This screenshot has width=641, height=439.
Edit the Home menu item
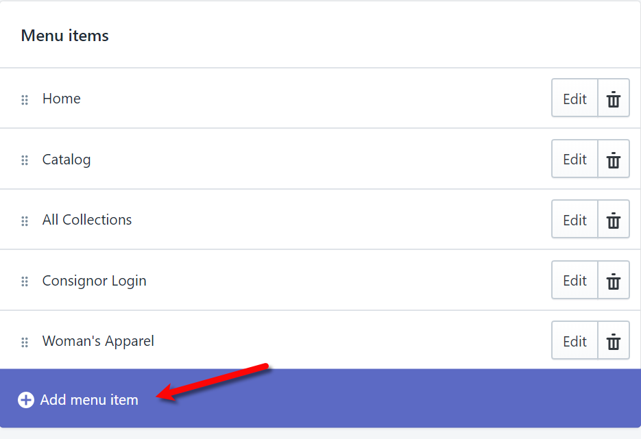coord(575,98)
